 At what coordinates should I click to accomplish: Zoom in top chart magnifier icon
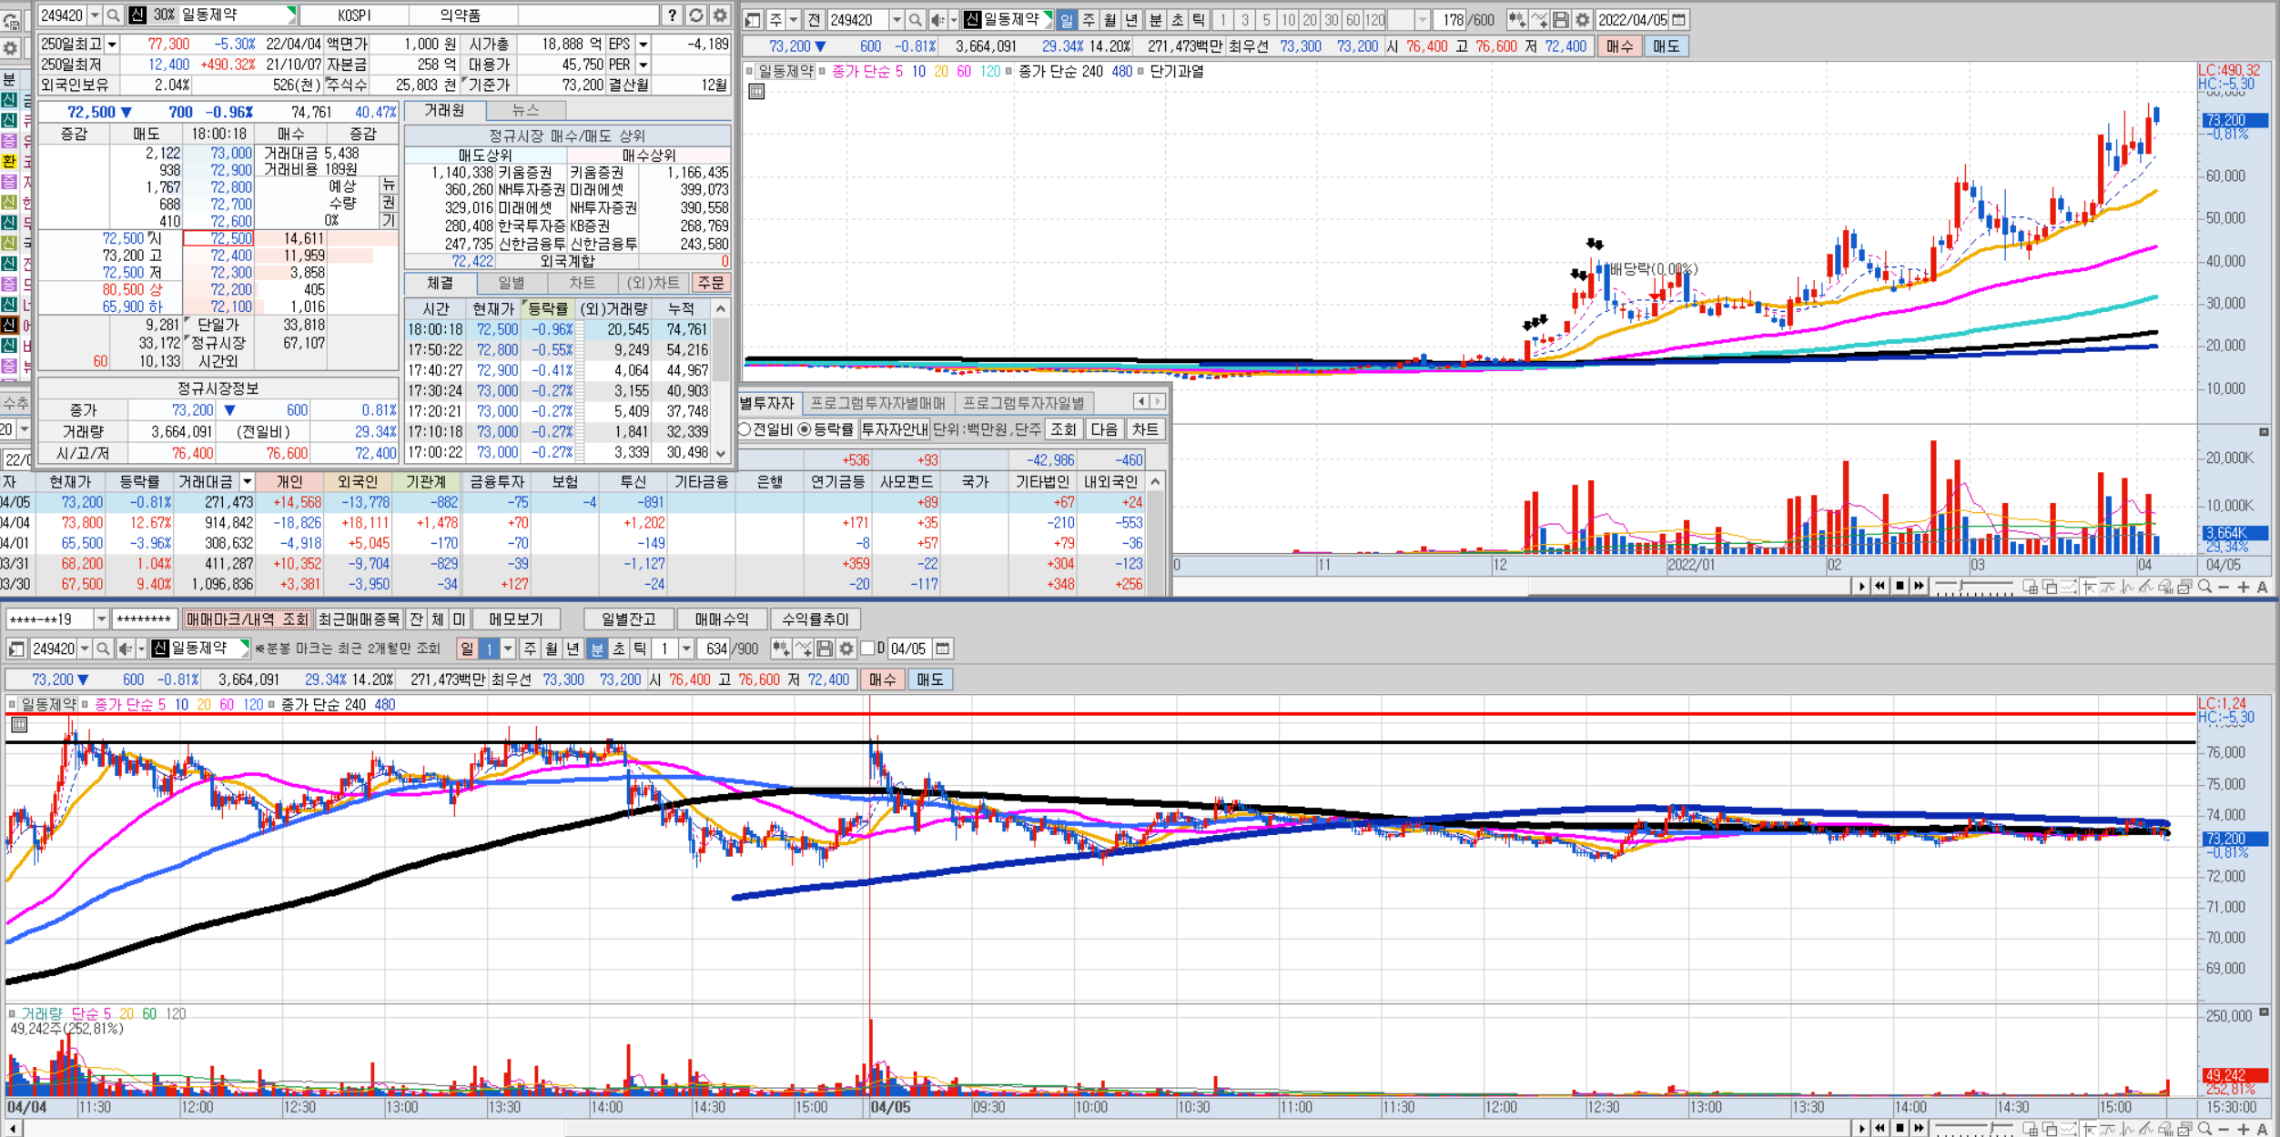click(2204, 587)
